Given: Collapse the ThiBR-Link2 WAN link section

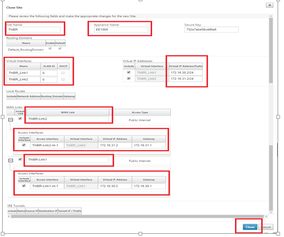Looking at the screenshot, I should [11, 120].
